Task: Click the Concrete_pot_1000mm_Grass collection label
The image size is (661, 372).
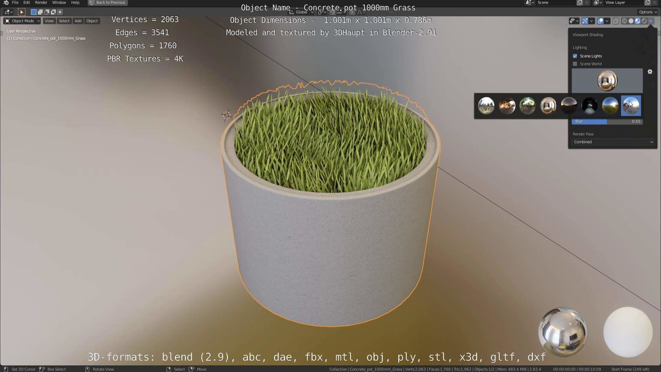Action: tap(46, 38)
